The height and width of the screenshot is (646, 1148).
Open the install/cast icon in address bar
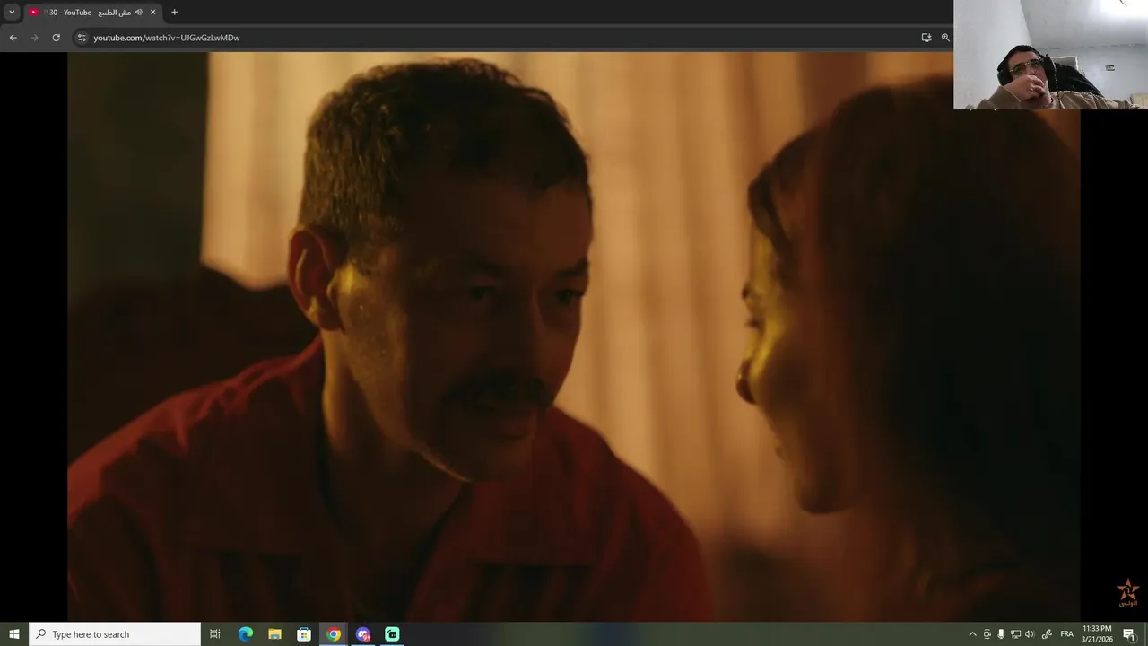[x=926, y=38]
